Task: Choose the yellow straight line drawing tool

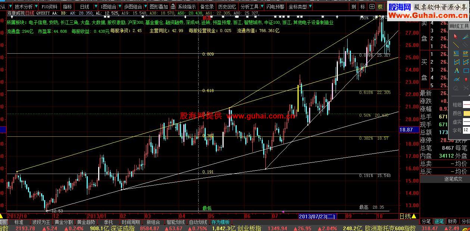Action: coord(456,45)
